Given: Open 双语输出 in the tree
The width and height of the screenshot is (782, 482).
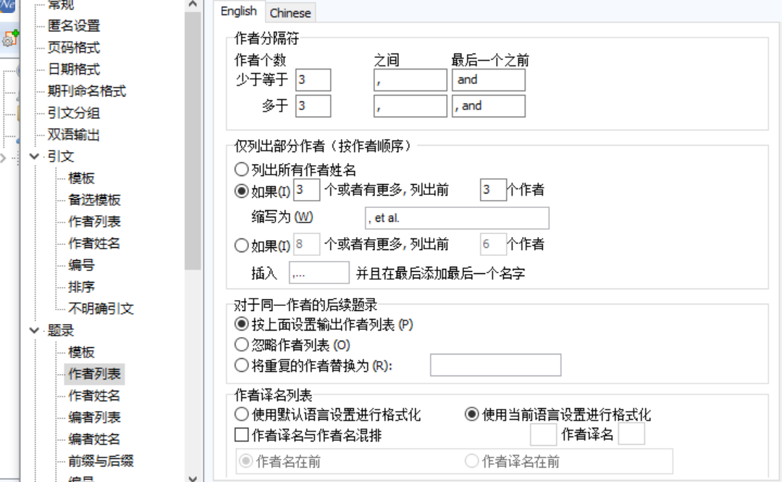Looking at the screenshot, I should (74, 134).
